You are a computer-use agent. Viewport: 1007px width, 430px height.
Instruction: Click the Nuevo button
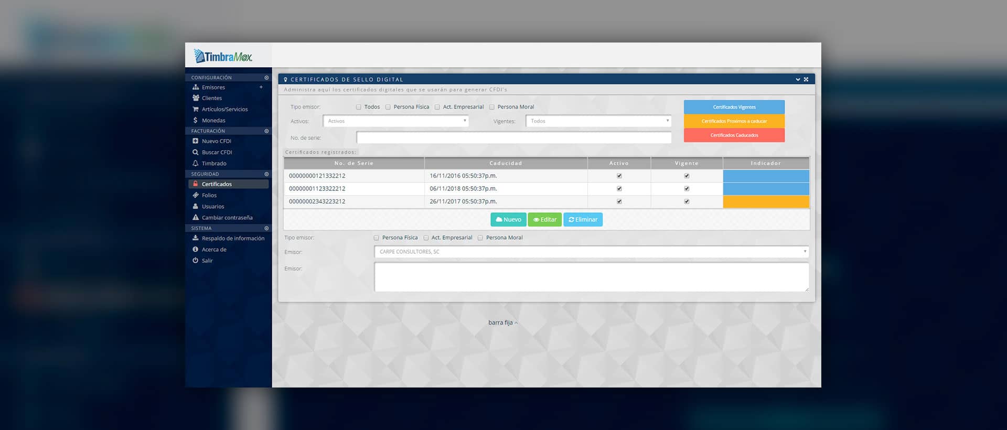point(508,220)
